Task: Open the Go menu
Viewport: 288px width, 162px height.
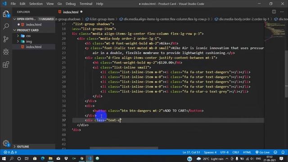Action: [x=59, y=4]
